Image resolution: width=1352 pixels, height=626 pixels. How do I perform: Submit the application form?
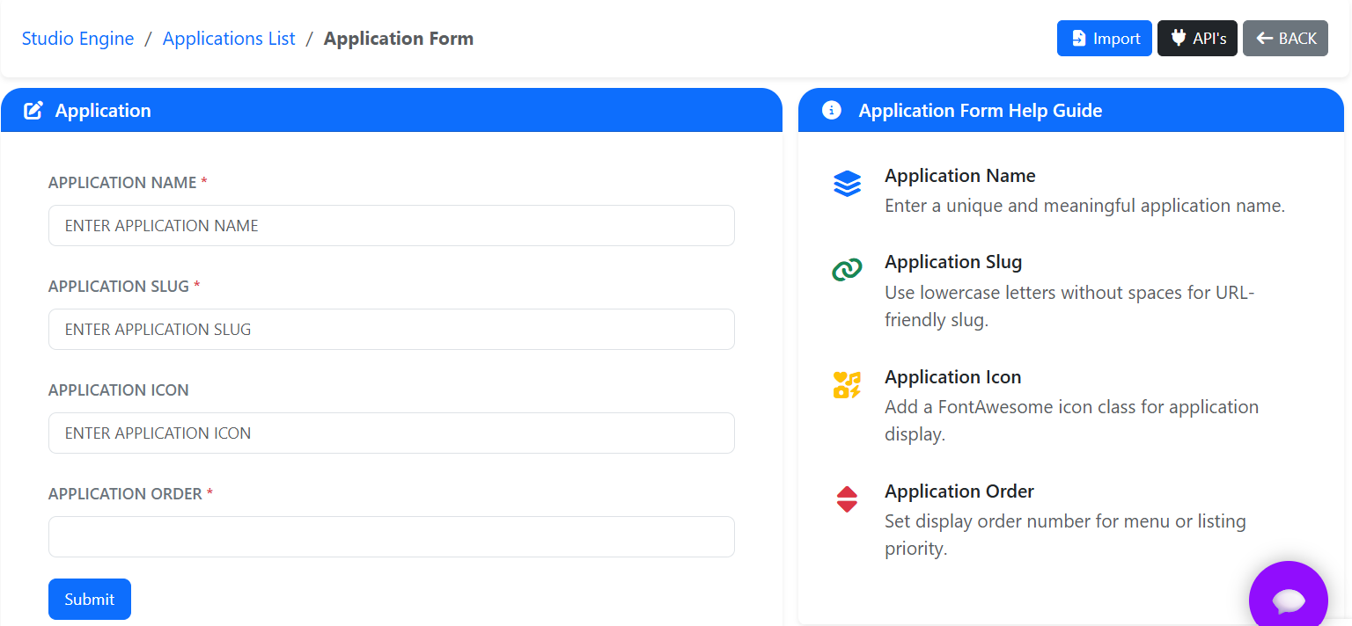90,599
